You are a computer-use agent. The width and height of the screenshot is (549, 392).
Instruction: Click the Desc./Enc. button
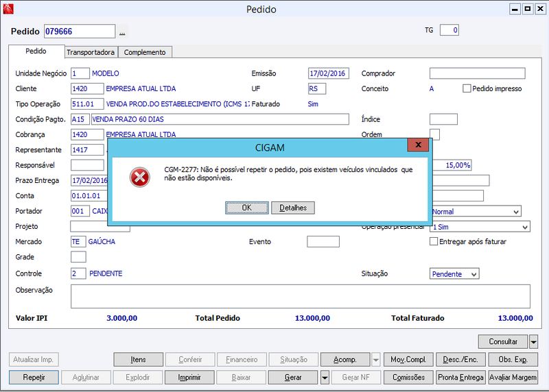(x=460, y=360)
